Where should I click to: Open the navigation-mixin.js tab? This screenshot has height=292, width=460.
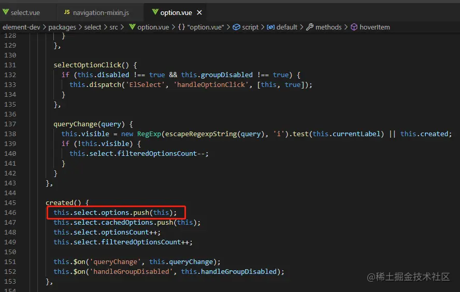tap(101, 12)
